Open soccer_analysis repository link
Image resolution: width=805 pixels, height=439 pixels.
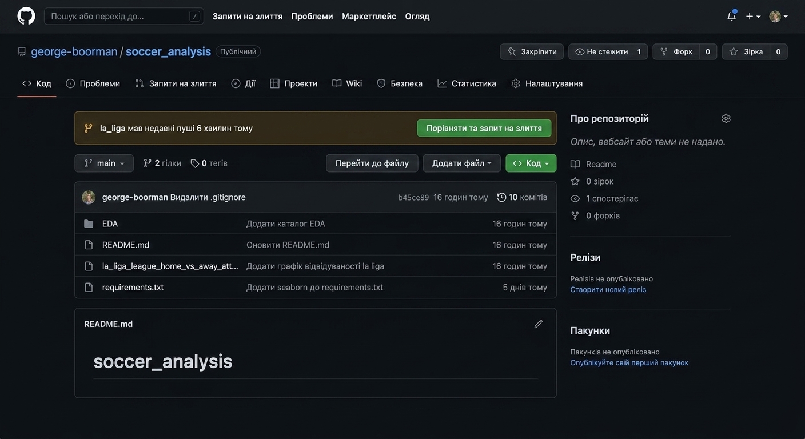point(168,51)
